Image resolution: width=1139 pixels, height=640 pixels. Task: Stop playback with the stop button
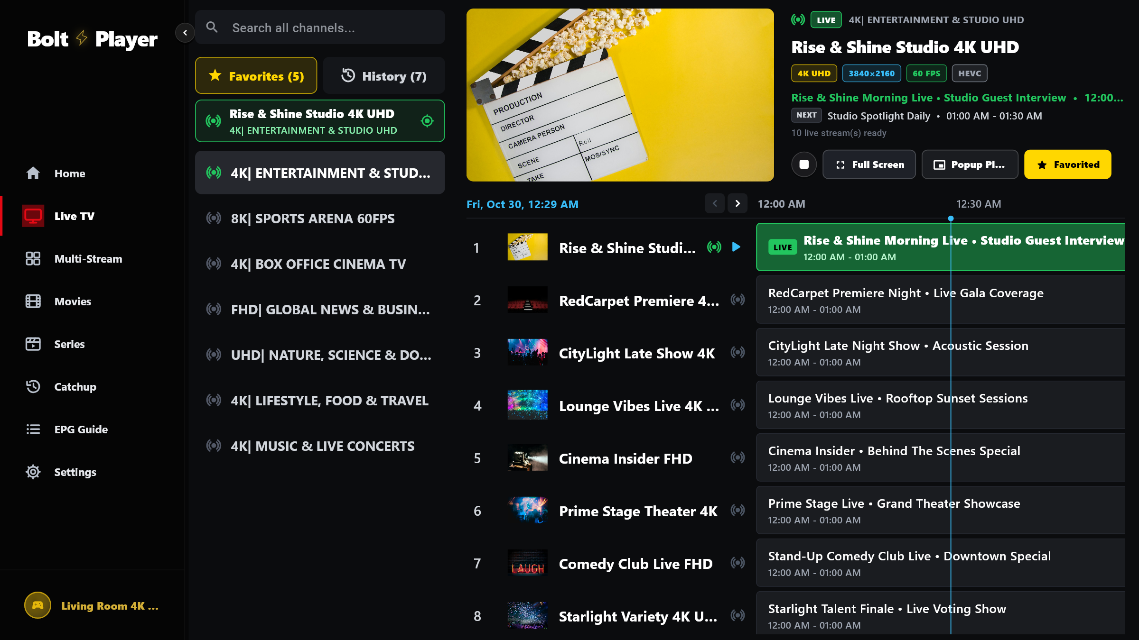(x=804, y=164)
